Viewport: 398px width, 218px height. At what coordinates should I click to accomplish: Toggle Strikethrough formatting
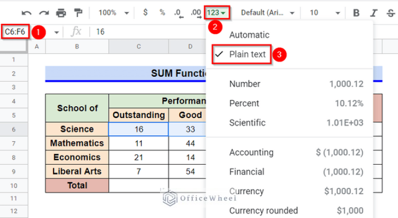coord(391,12)
